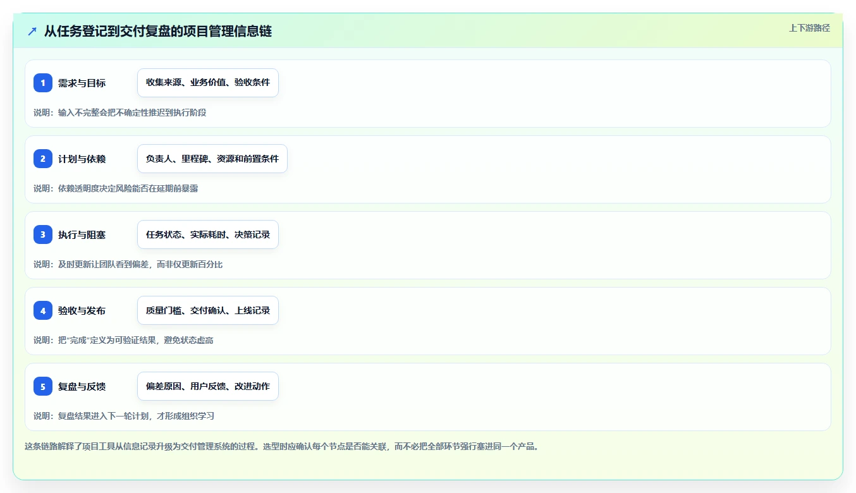Select step number badge 3
This screenshot has height=493, width=856.
coord(43,234)
